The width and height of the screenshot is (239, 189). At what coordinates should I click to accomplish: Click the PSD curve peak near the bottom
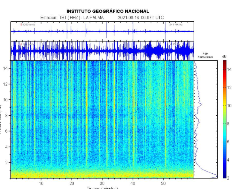point(217,176)
